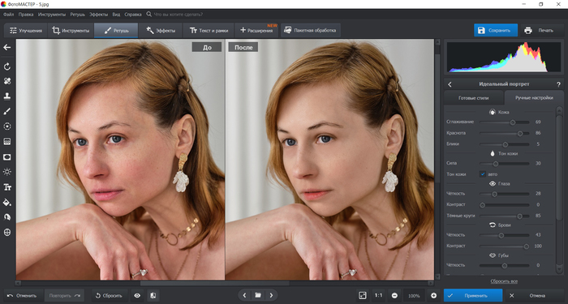Select the head-profile icon in left toolbar
Screen dimensions: 568x304
point(7,217)
